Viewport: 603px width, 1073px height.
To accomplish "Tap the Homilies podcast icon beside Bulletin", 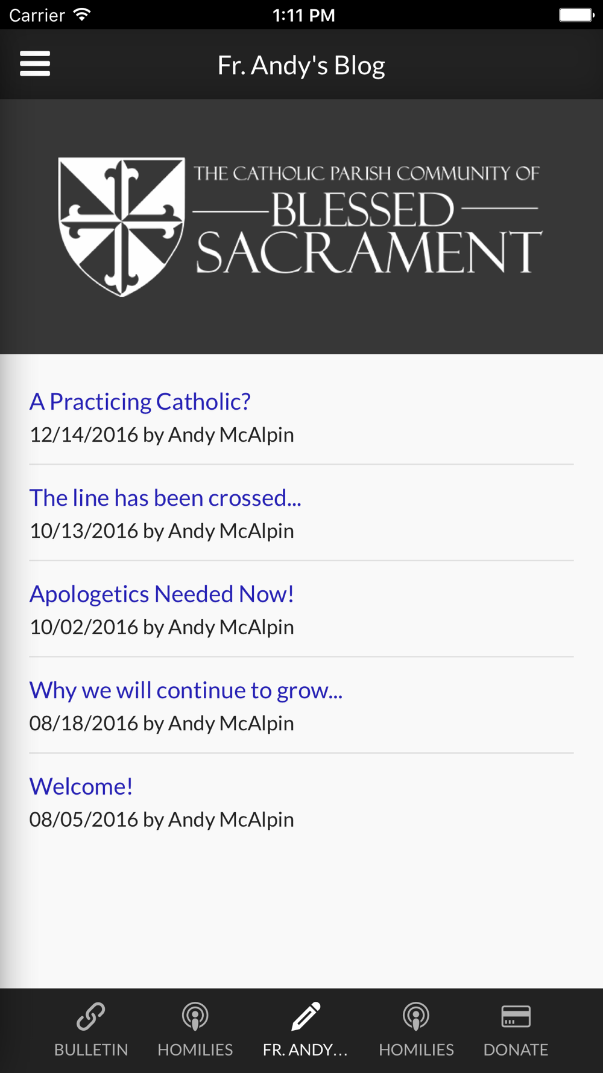I will tap(195, 1016).
